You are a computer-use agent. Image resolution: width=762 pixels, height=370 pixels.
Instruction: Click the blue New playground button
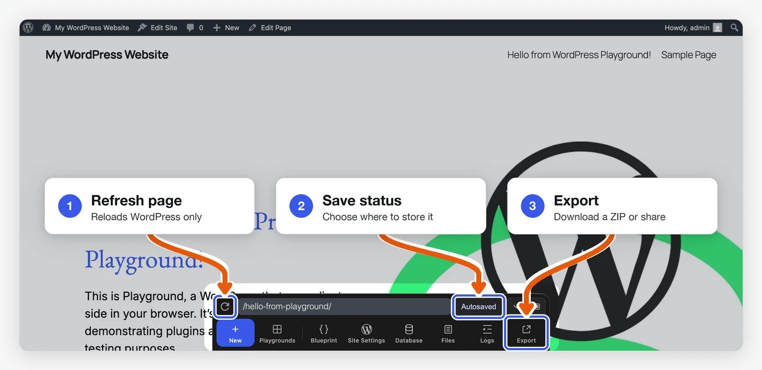click(x=235, y=333)
